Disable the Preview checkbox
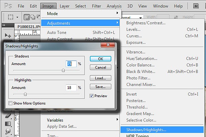Screen dimensions: 206x137 92,96
